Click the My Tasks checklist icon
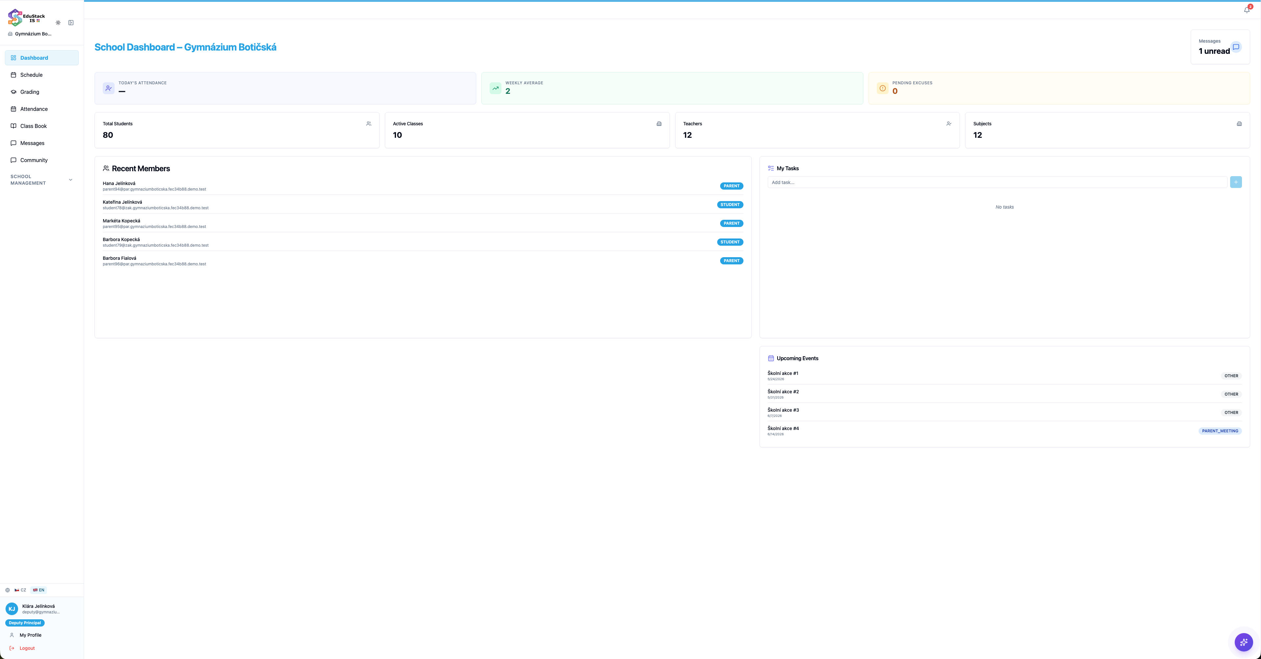 click(x=771, y=168)
